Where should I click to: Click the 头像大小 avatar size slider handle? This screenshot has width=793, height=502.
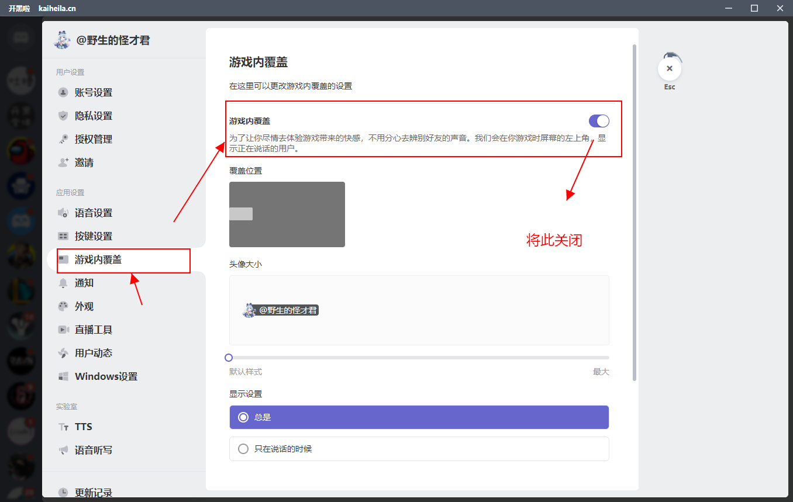(x=229, y=358)
